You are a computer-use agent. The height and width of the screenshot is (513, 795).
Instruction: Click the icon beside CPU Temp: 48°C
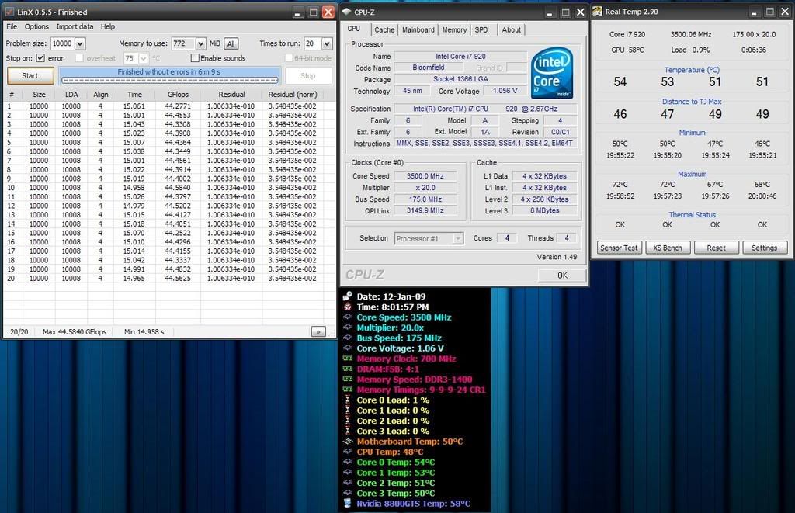tap(347, 452)
